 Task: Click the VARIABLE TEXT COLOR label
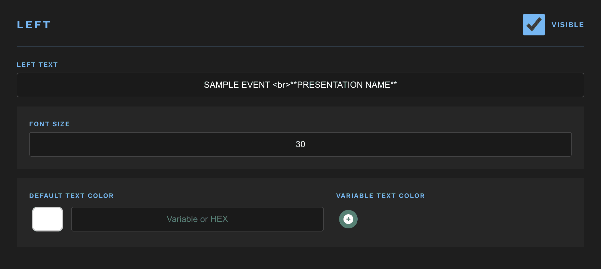[x=380, y=196]
